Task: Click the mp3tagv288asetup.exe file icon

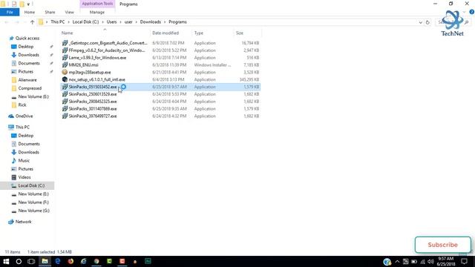Action: coord(65,72)
